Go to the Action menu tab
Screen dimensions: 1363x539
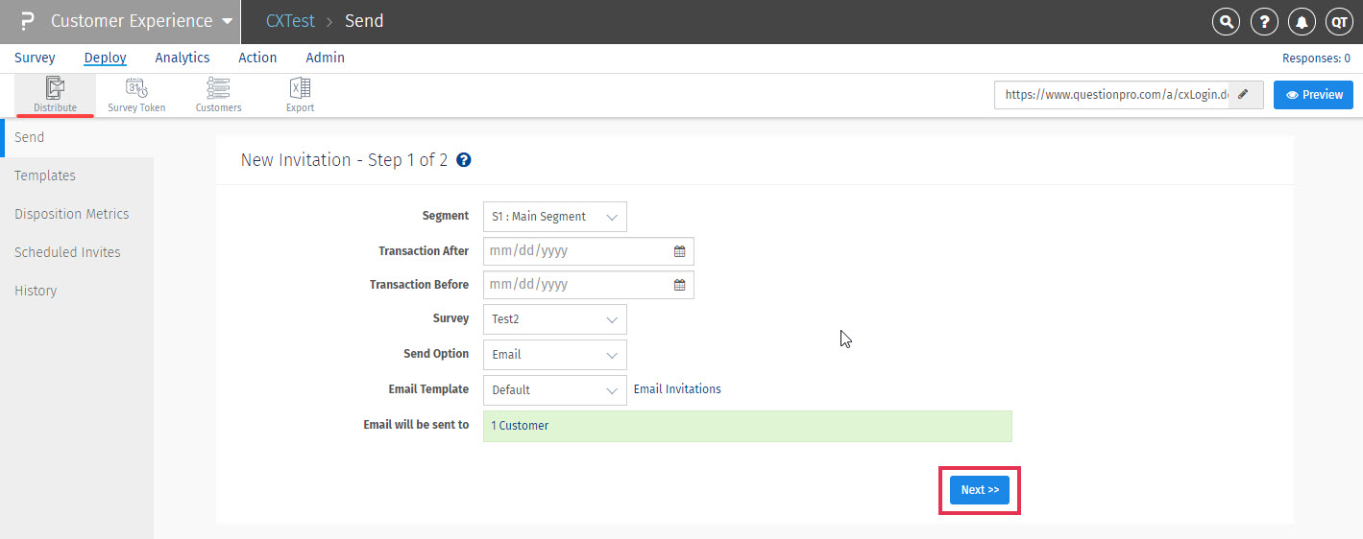[257, 58]
